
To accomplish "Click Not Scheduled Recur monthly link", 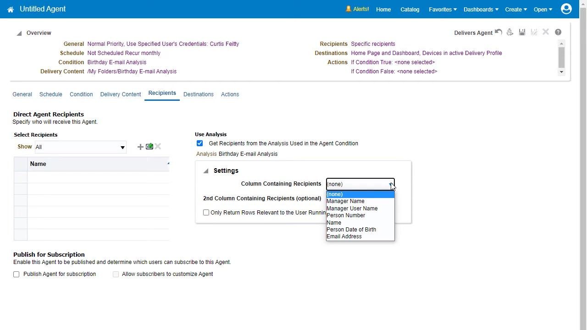I will coord(124,53).
